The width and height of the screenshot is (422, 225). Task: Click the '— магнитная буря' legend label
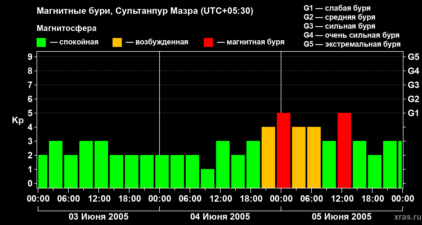click(251, 42)
